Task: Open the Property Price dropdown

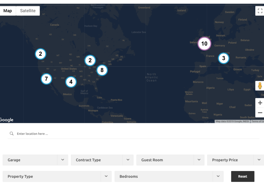Action: [236, 160]
